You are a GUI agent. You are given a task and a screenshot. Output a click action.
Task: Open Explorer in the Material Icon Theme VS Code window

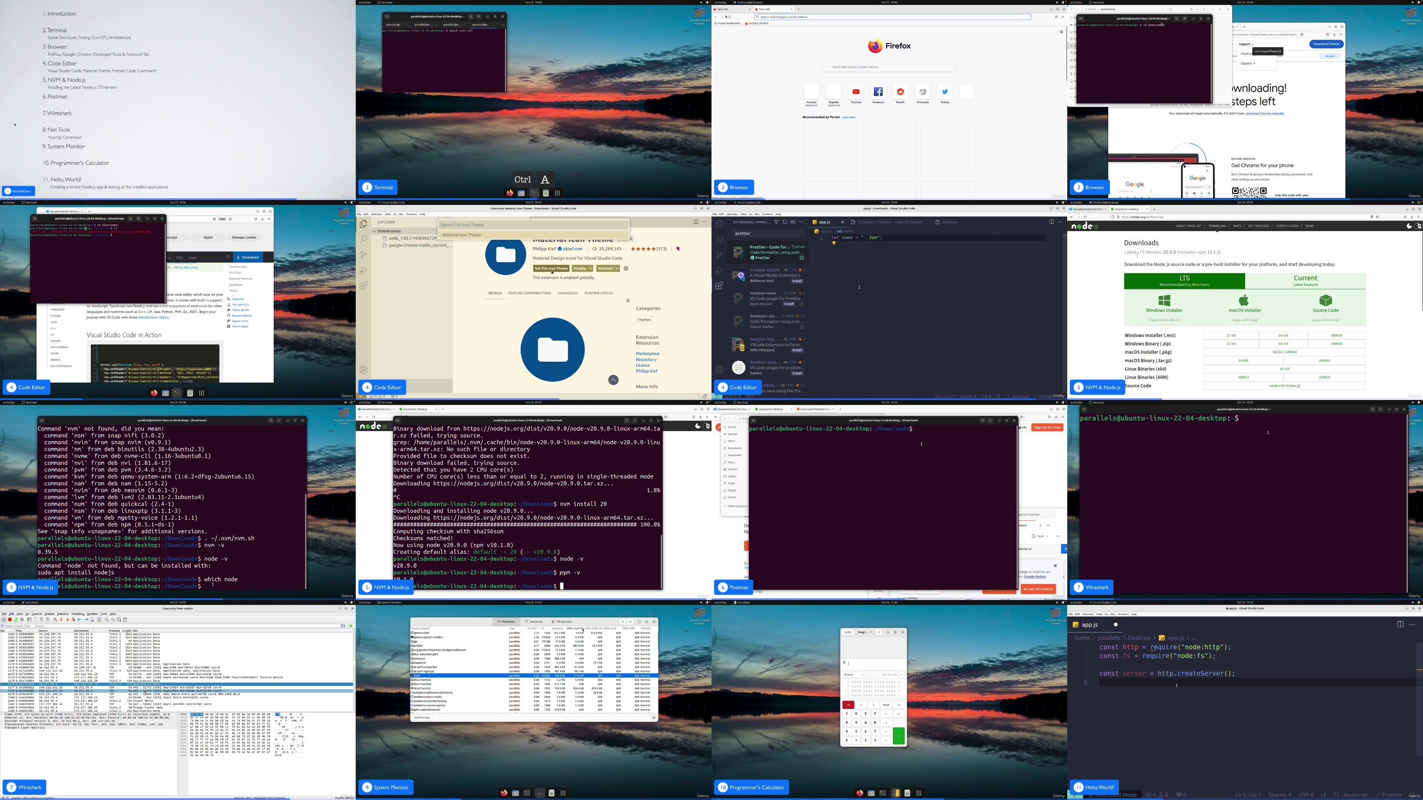(x=363, y=224)
